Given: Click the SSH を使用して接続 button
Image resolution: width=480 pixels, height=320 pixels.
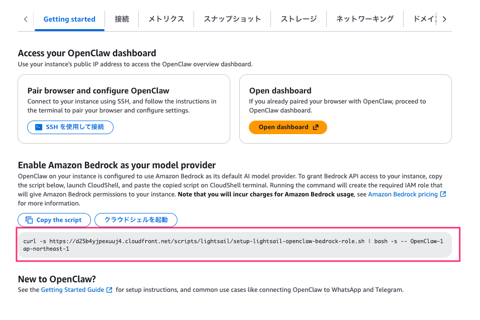Looking at the screenshot, I should (x=70, y=127).
